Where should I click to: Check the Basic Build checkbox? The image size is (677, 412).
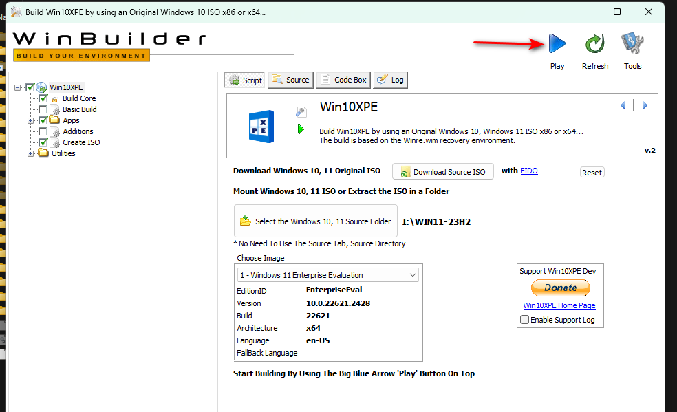click(43, 109)
